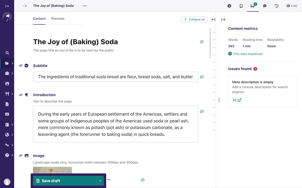This screenshot has width=302, height=188.
Task: Open the list icon in the sidebar
Action: click(x=7, y=114)
